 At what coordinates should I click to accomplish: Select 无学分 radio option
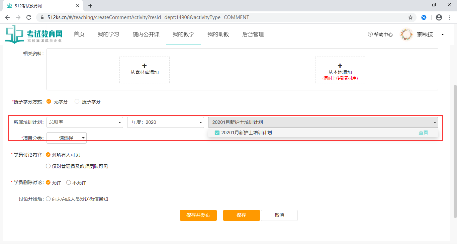[x=49, y=101]
